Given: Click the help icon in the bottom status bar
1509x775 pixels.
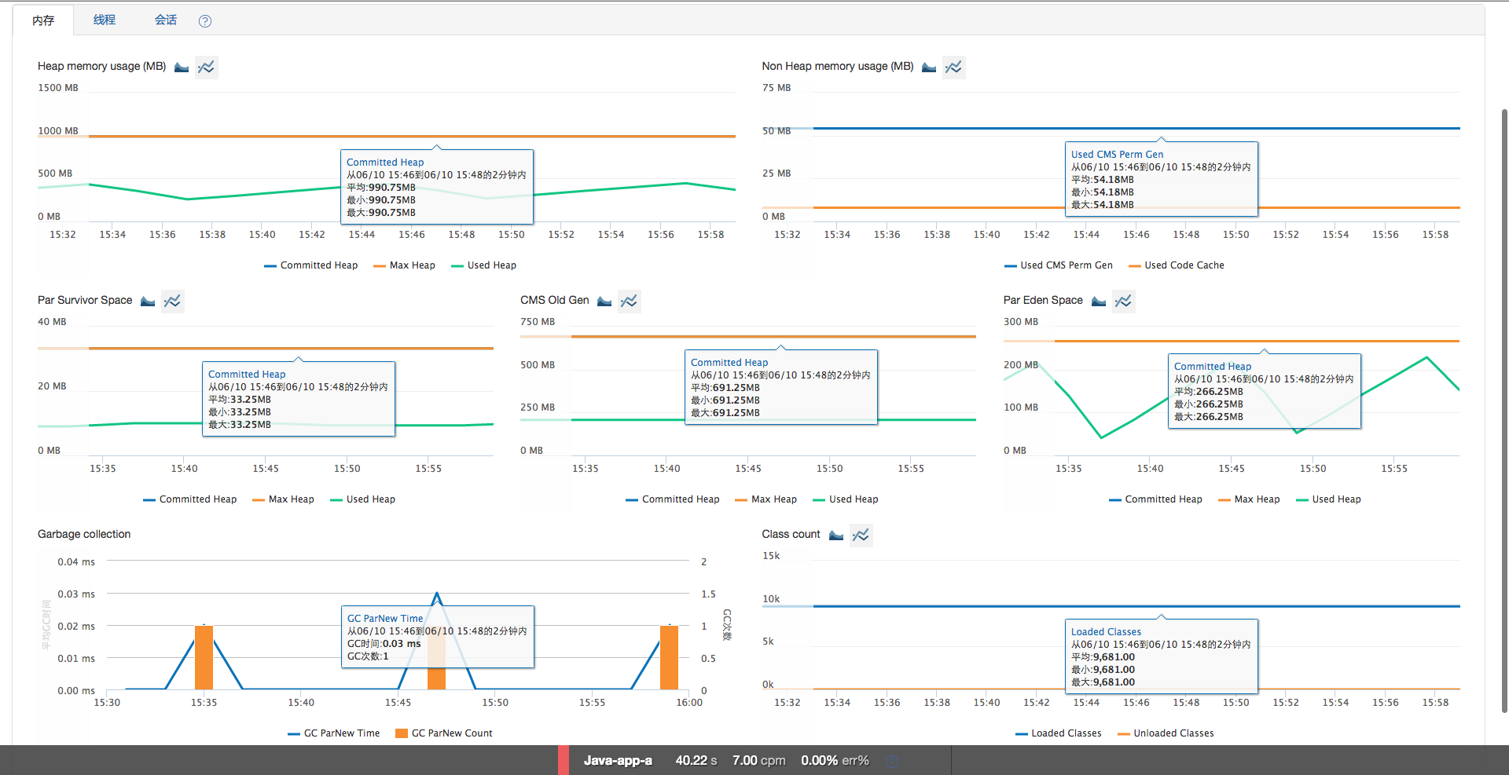Looking at the screenshot, I should click(892, 761).
